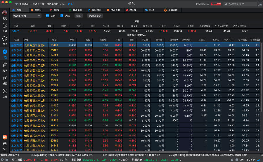
Task: Click the inbox tray icon at sidebar bottom
Action: pyautogui.click(x=5, y=149)
